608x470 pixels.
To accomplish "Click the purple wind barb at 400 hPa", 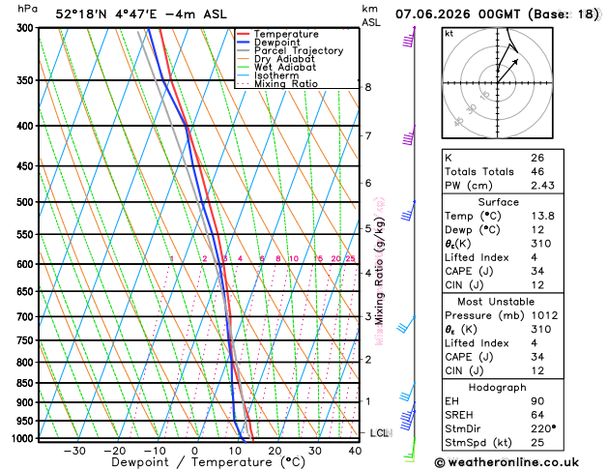I will [409, 135].
